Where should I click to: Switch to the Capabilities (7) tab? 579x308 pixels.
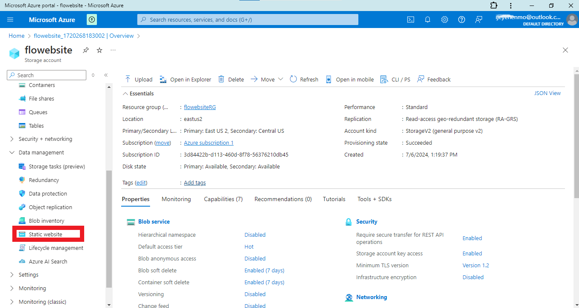point(223,199)
